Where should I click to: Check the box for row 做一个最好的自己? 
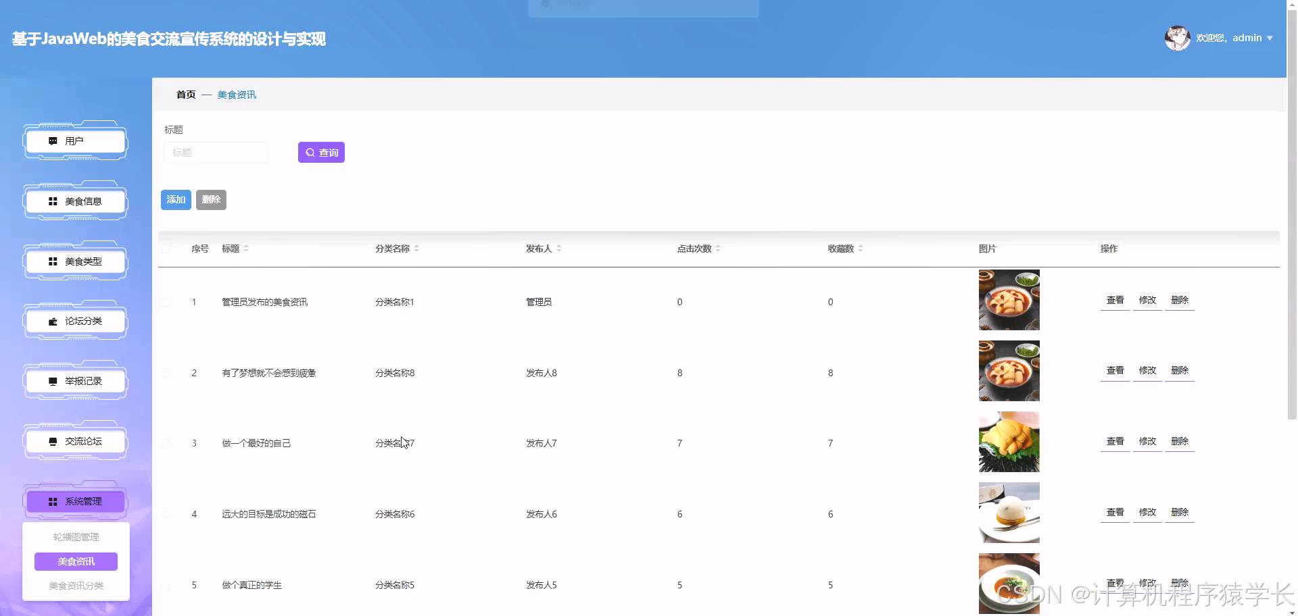tap(166, 444)
